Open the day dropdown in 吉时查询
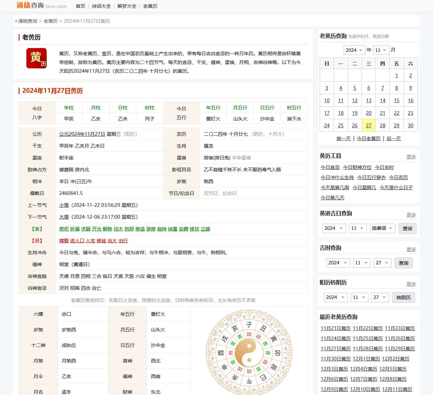Image resolution: width=433 pixels, height=395 pixels. (x=382, y=263)
